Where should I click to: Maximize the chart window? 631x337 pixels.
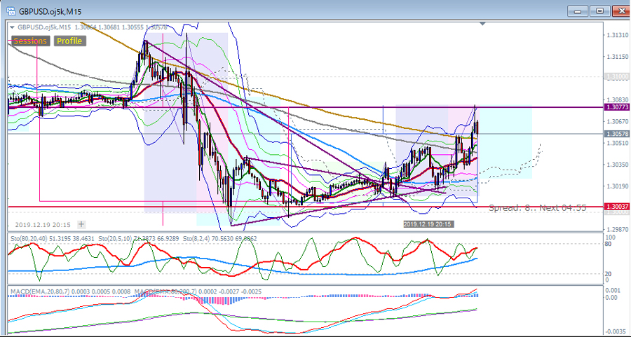(598, 11)
